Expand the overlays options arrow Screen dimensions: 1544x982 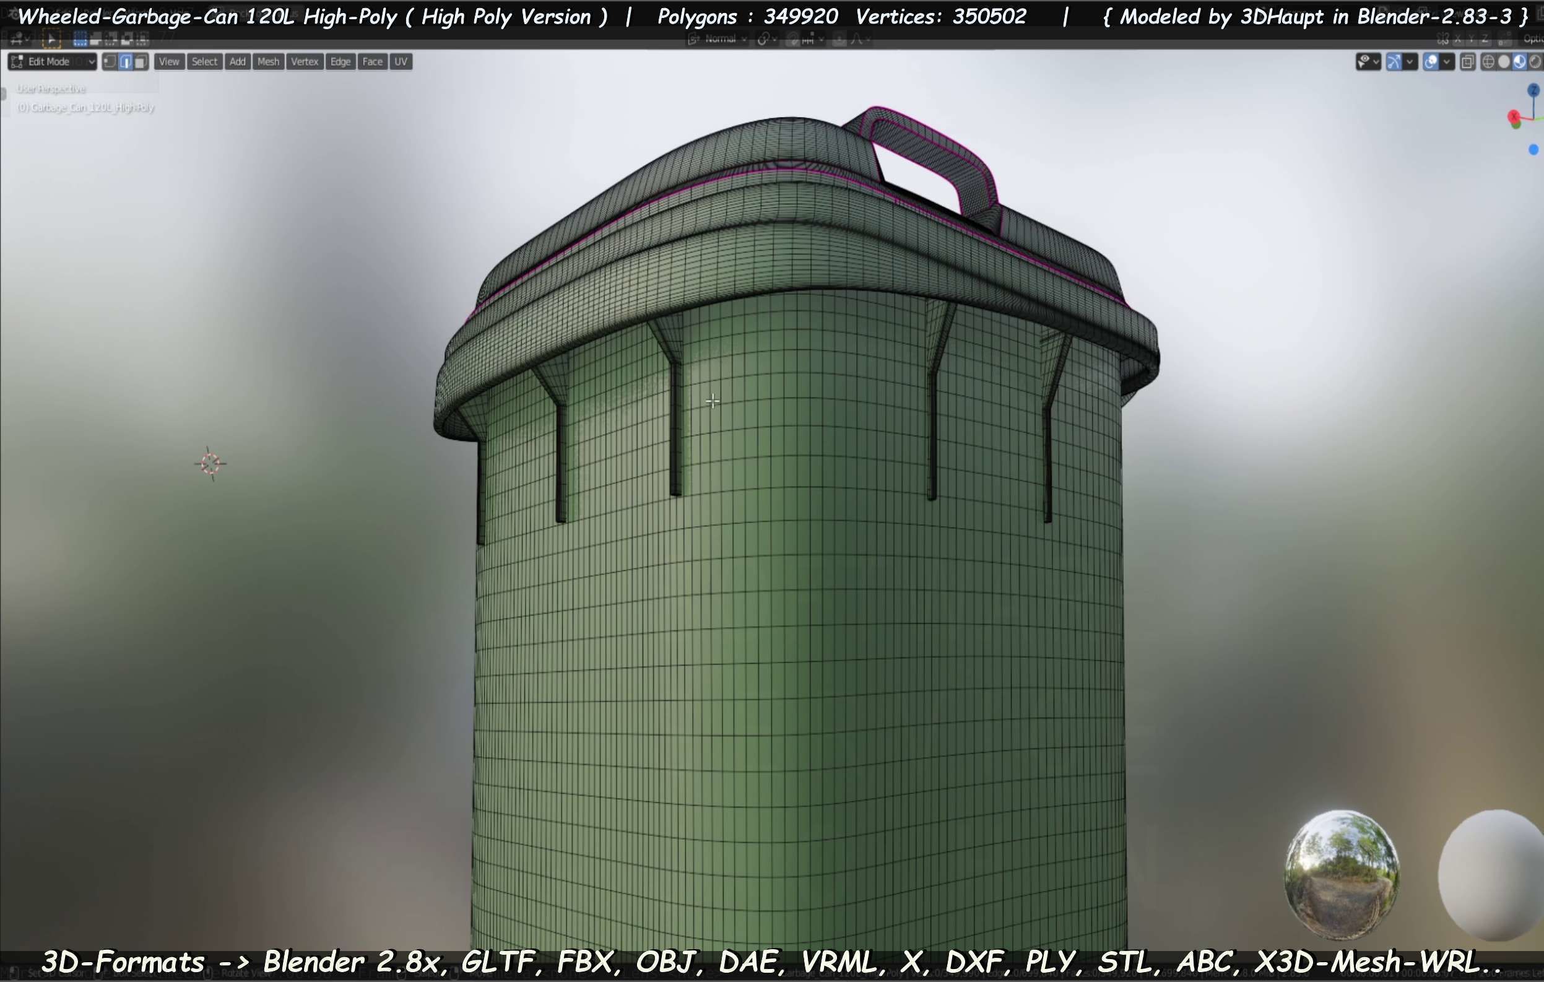coord(1447,61)
